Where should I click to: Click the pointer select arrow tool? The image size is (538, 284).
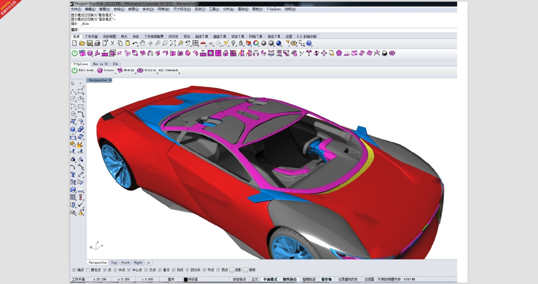point(73,84)
